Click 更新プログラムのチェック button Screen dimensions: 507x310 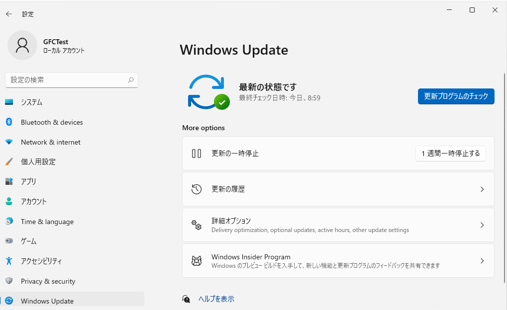pos(456,96)
